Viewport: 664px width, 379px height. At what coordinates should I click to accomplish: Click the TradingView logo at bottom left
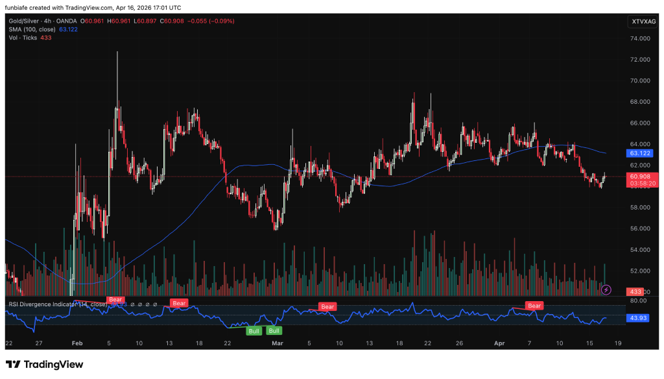click(x=44, y=365)
